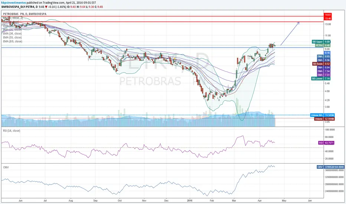Select the EMA (34, close) legend entry
Image resolution: width=346 pixels, height=204 pixels.
(12, 33)
